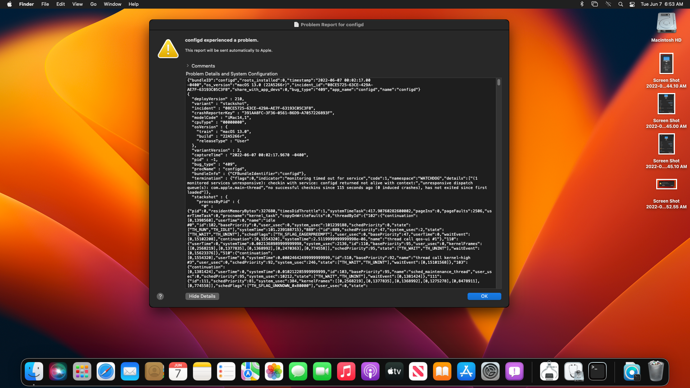Viewport: 690px width, 388px height.
Task: Launch Siri from the Dock
Action: 58,371
